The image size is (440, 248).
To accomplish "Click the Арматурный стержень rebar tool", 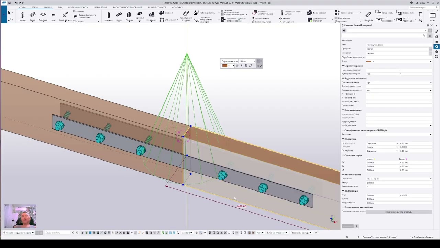I will (x=186, y=16).
